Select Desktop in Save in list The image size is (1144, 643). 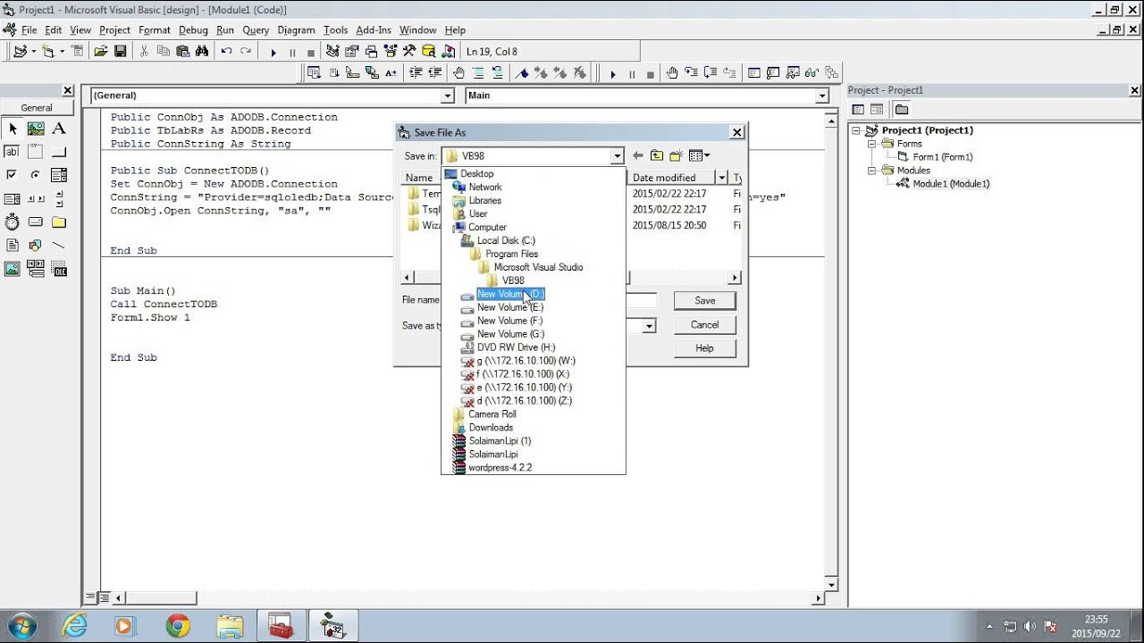click(476, 173)
